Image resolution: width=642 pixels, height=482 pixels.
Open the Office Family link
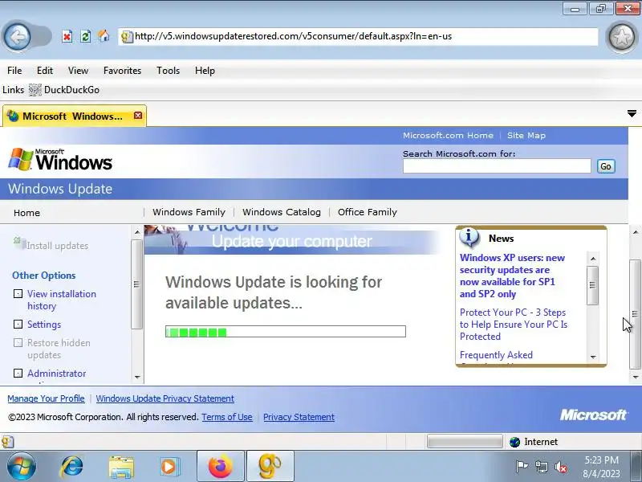[x=368, y=212]
